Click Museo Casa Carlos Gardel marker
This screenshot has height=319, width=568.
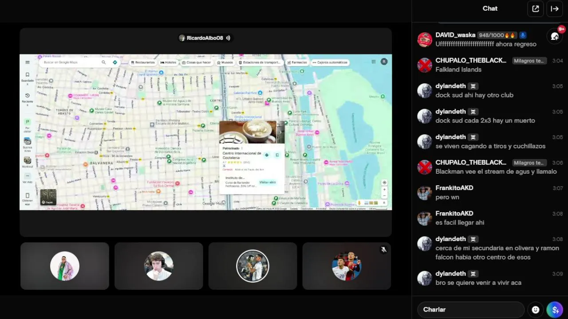pyautogui.click(x=91, y=110)
